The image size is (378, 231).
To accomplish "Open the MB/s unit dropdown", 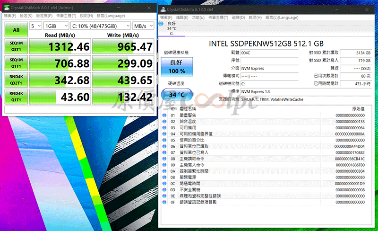I will click(x=143, y=26).
